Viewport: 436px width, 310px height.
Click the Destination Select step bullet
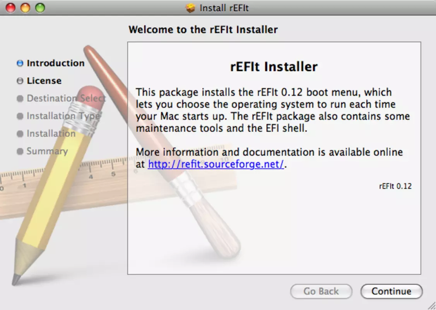20,98
